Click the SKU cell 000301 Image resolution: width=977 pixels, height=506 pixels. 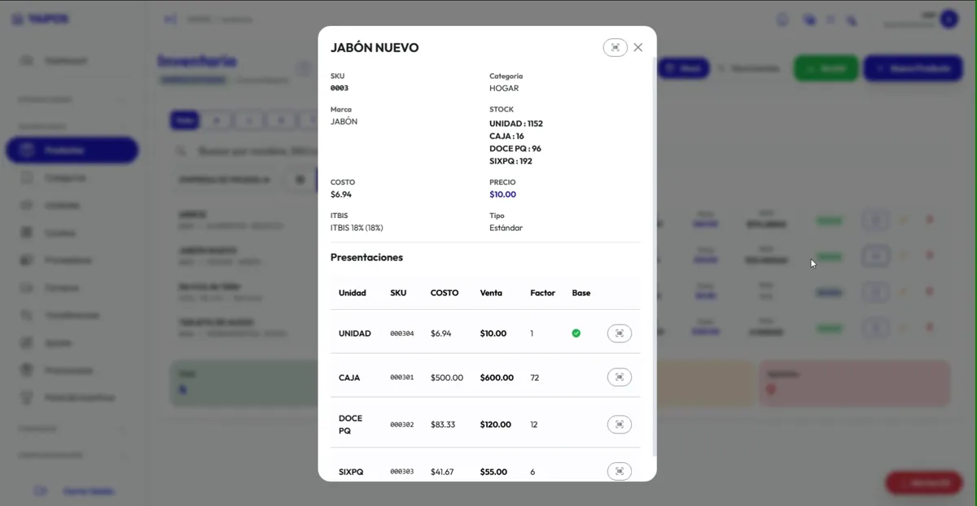pyautogui.click(x=402, y=377)
